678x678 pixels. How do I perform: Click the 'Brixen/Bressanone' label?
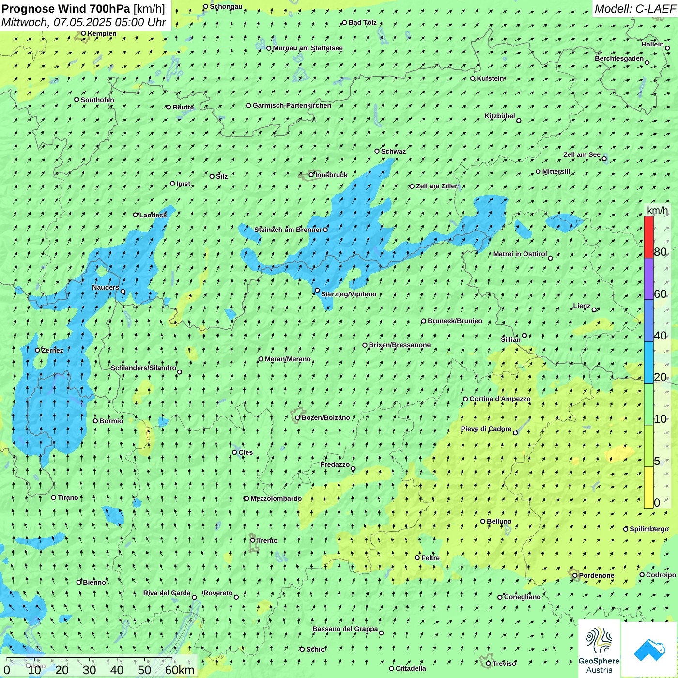coord(400,345)
